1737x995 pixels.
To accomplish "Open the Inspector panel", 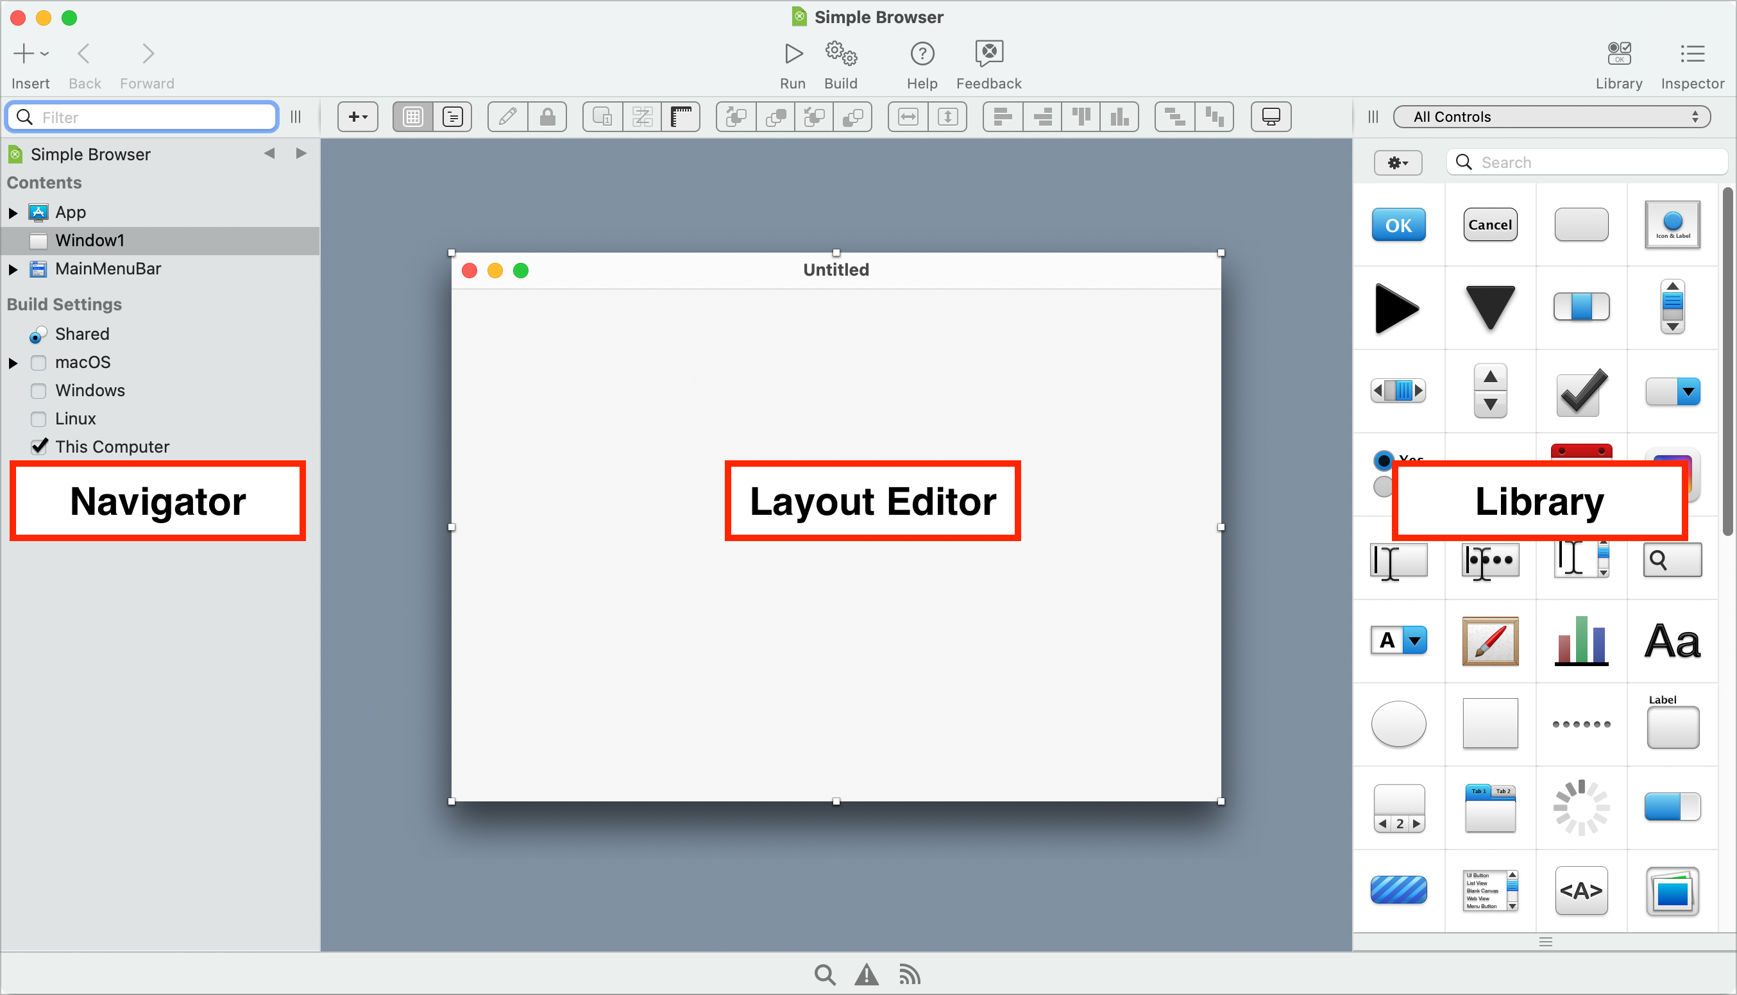I will pyautogui.click(x=1692, y=63).
